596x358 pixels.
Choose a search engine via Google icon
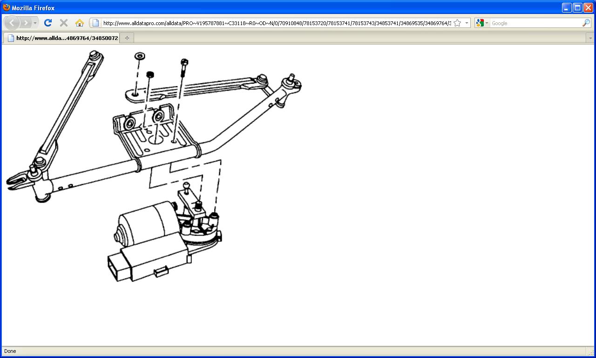tap(481, 23)
